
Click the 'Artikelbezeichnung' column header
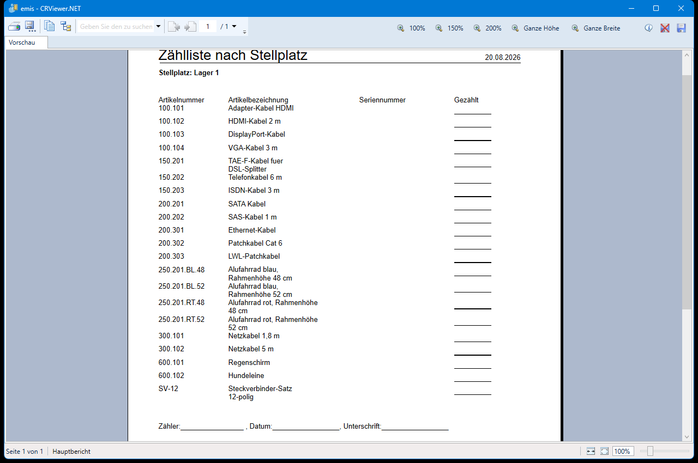point(258,100)
